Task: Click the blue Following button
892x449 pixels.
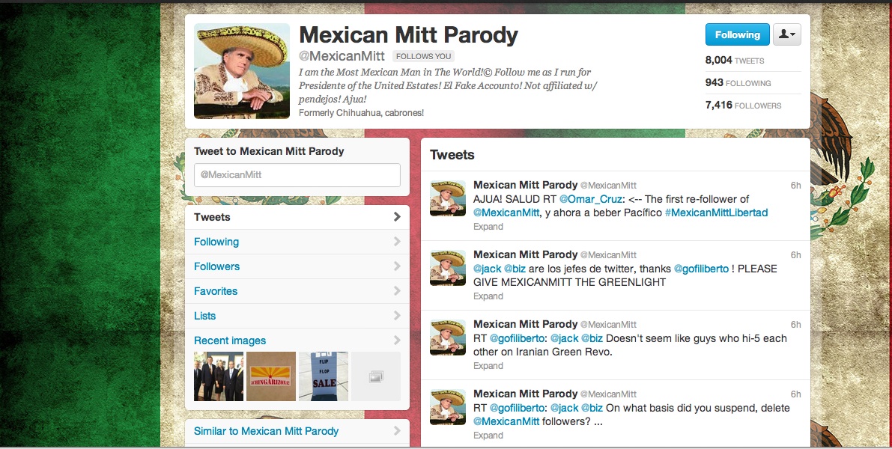Action: (737, 34)
